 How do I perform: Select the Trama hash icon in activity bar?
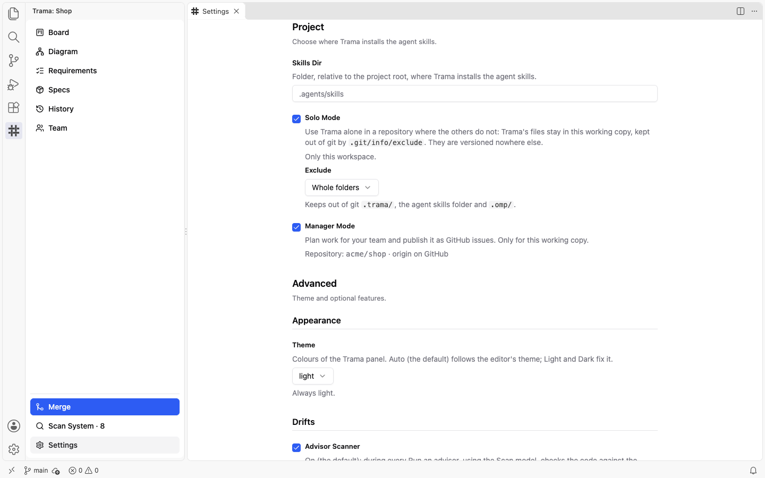tap(14, 131)
